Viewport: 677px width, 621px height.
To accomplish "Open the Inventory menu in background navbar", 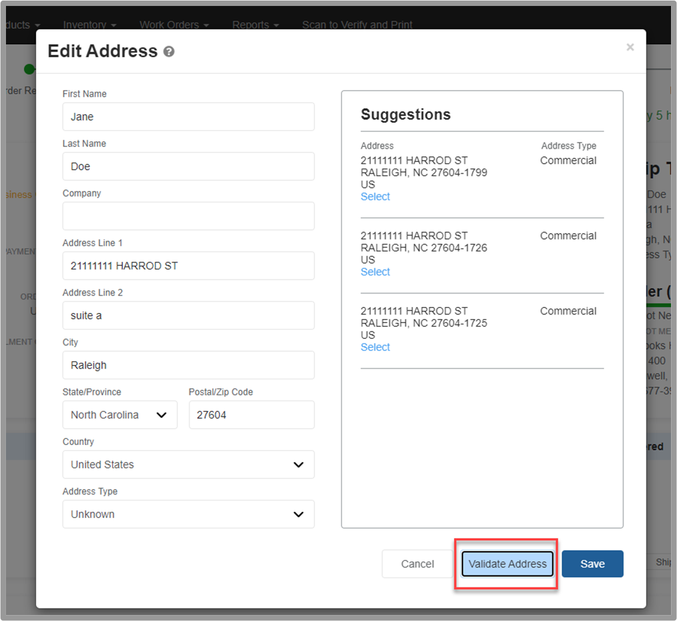I will point(89,25).
